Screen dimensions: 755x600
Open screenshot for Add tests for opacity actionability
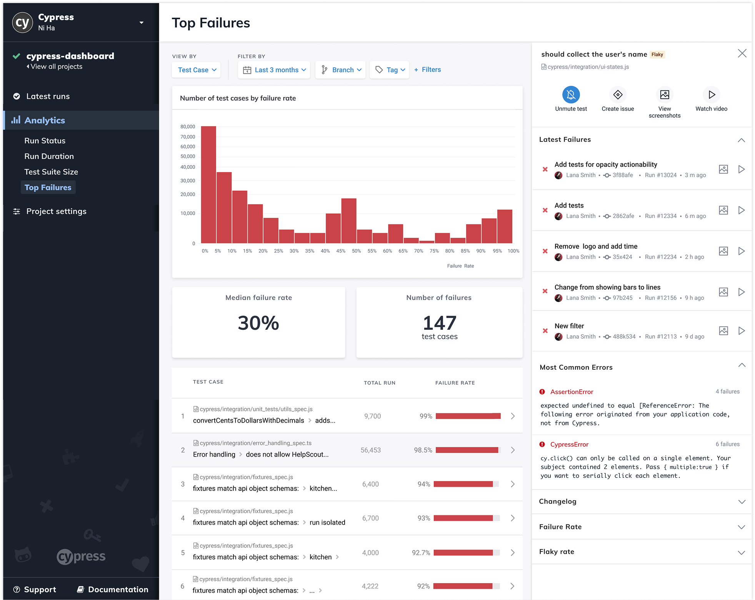click(723, 170)
